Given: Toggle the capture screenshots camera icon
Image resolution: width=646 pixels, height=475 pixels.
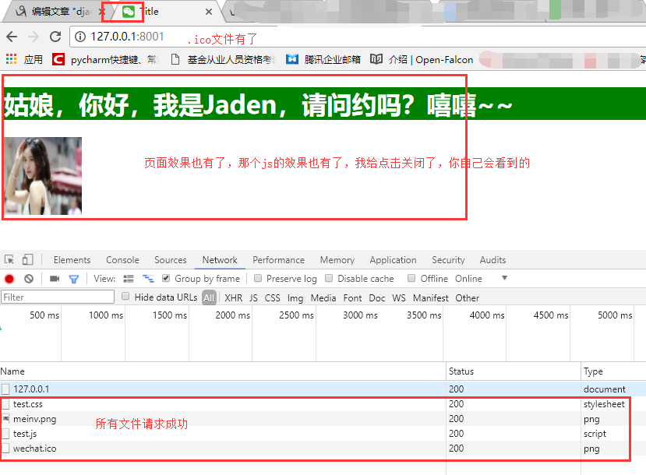Looking at the screenshot, I should [55, 279].
